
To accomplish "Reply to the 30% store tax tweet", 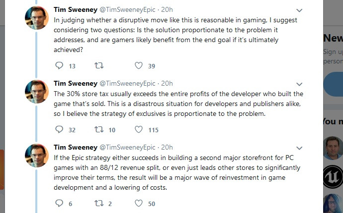I will 59,130.
